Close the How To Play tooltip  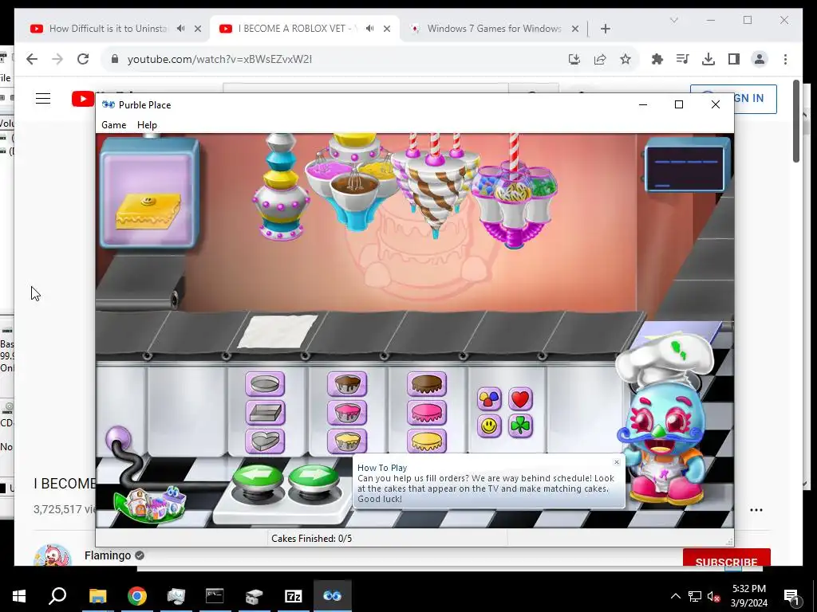coord(617,462)
